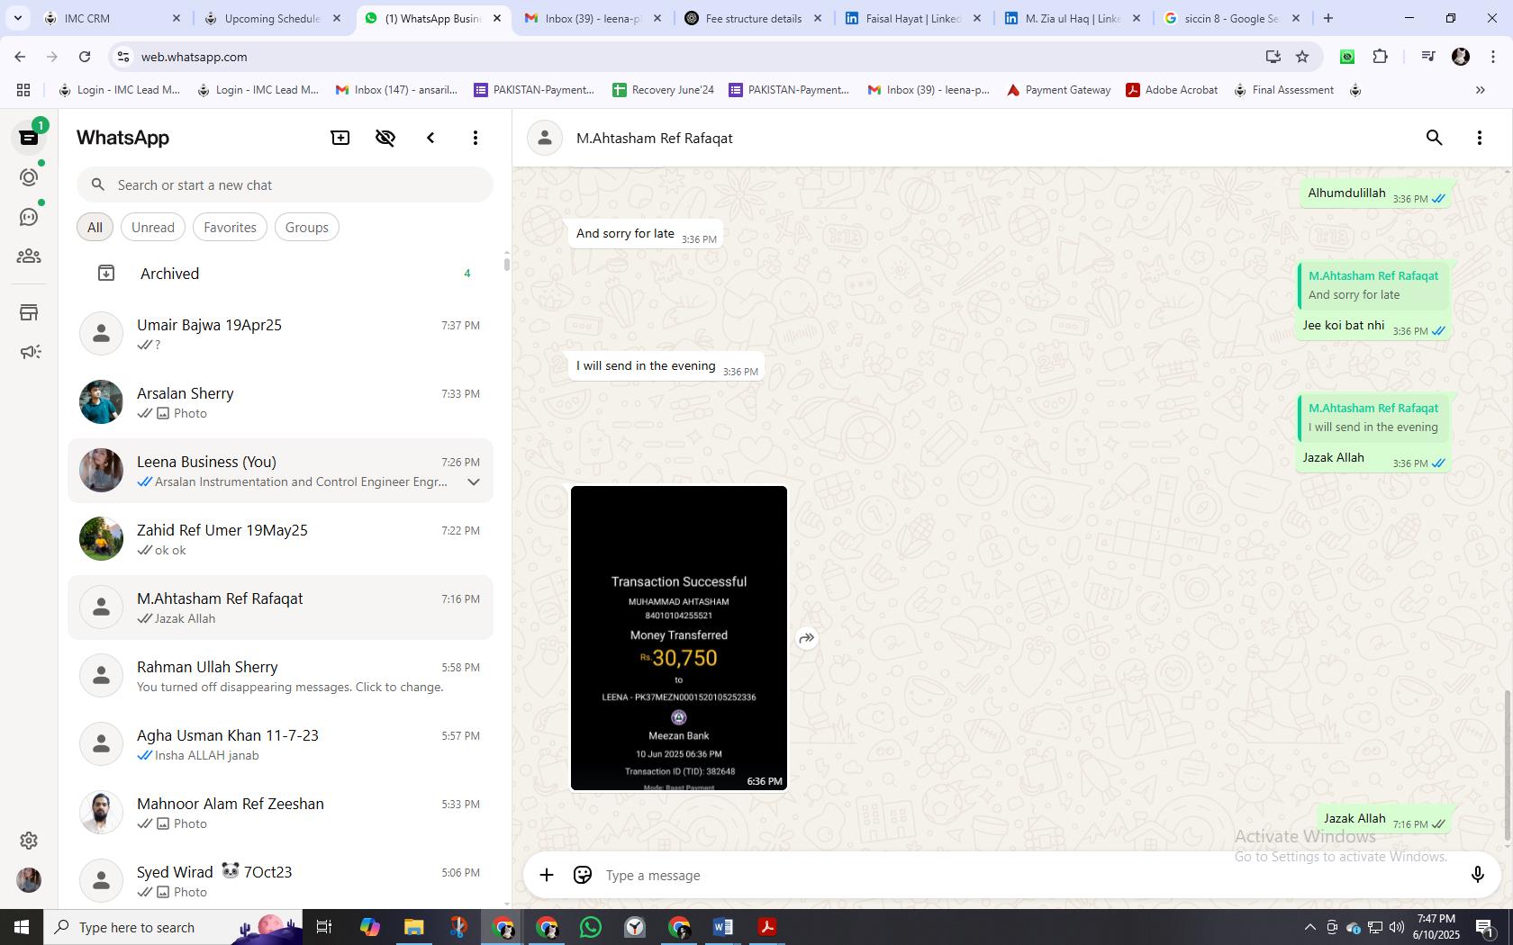Toggle the privacy blur eye icon
Viewport: 1513px width, 945px height.
385,138
